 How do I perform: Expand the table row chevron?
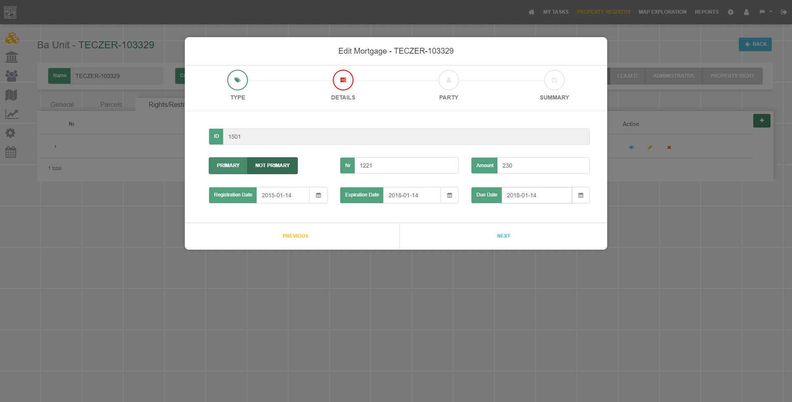[x=55, y=146]
